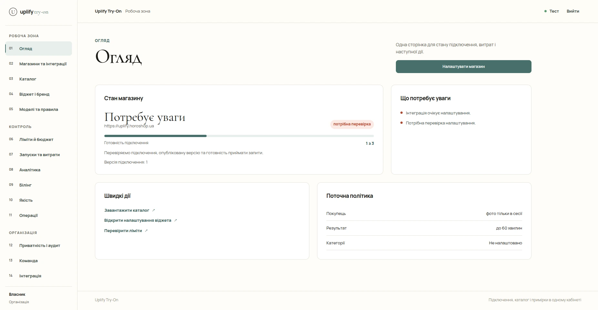Click the Не налаштовано categories value
Viewport: 598px width, 310px height.
tap(505, 243)
